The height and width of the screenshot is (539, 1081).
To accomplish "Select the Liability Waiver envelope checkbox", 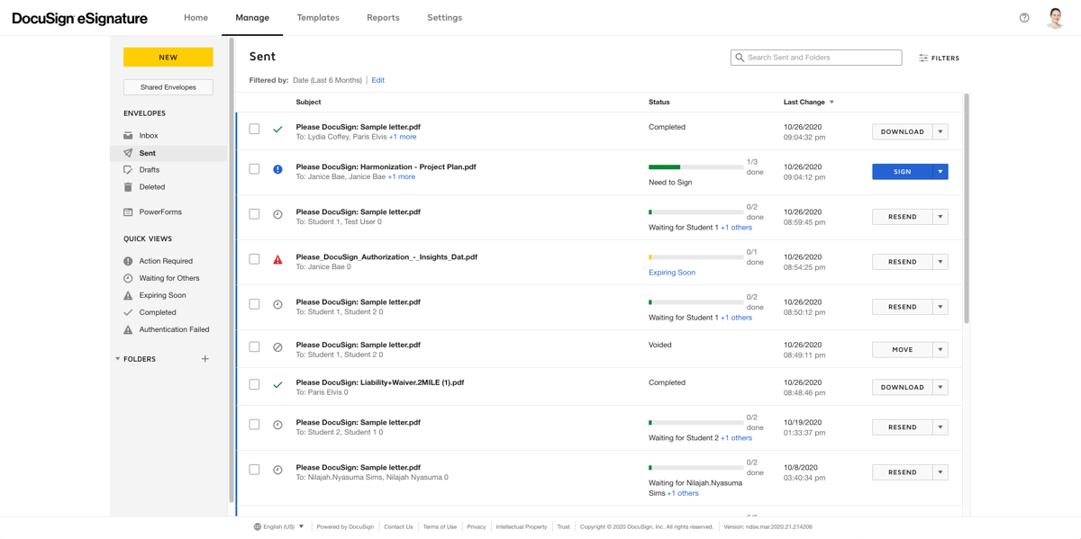I will point(254,386).
